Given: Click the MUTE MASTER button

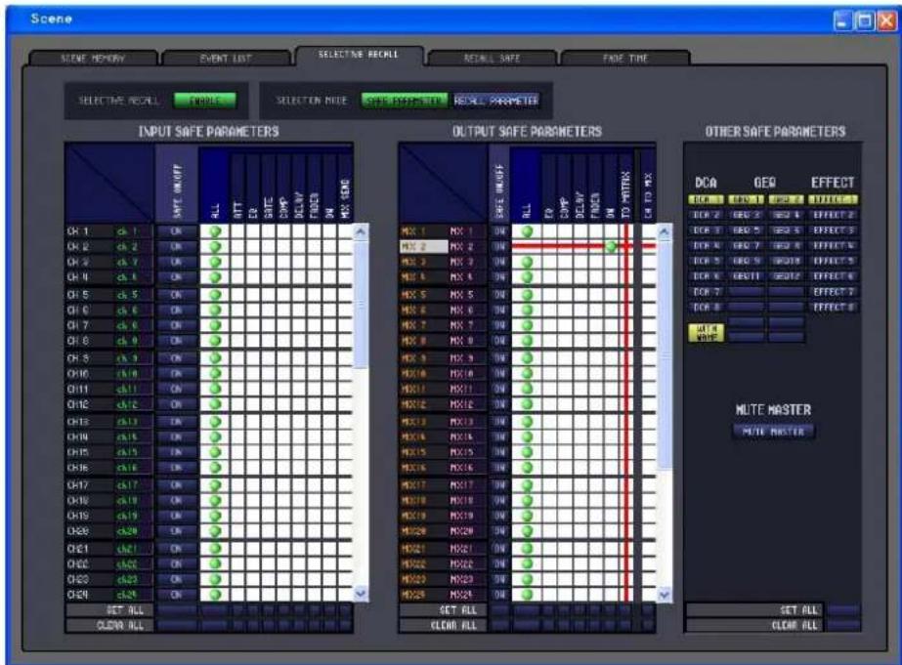Looking at the screenshot, I should [x=773, y=431].
